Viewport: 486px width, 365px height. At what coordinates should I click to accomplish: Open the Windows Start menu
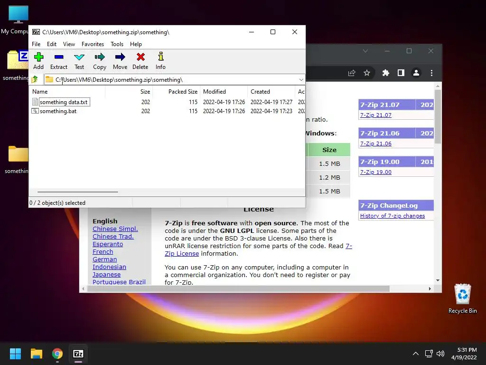(x=15, y=354)
